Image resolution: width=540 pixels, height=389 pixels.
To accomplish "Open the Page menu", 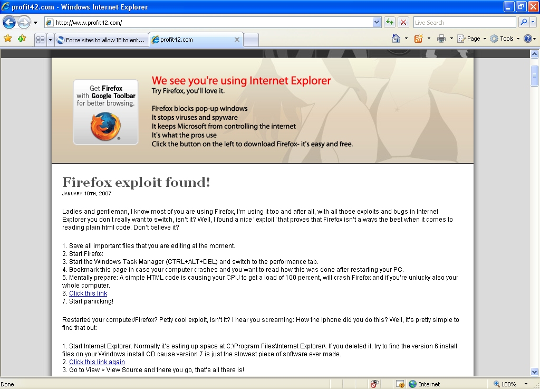I will [x=471, y=39].
